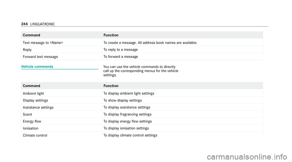Click 'To display fragrancing settings' text
This screenshot has width=292, height=162.
127,114
